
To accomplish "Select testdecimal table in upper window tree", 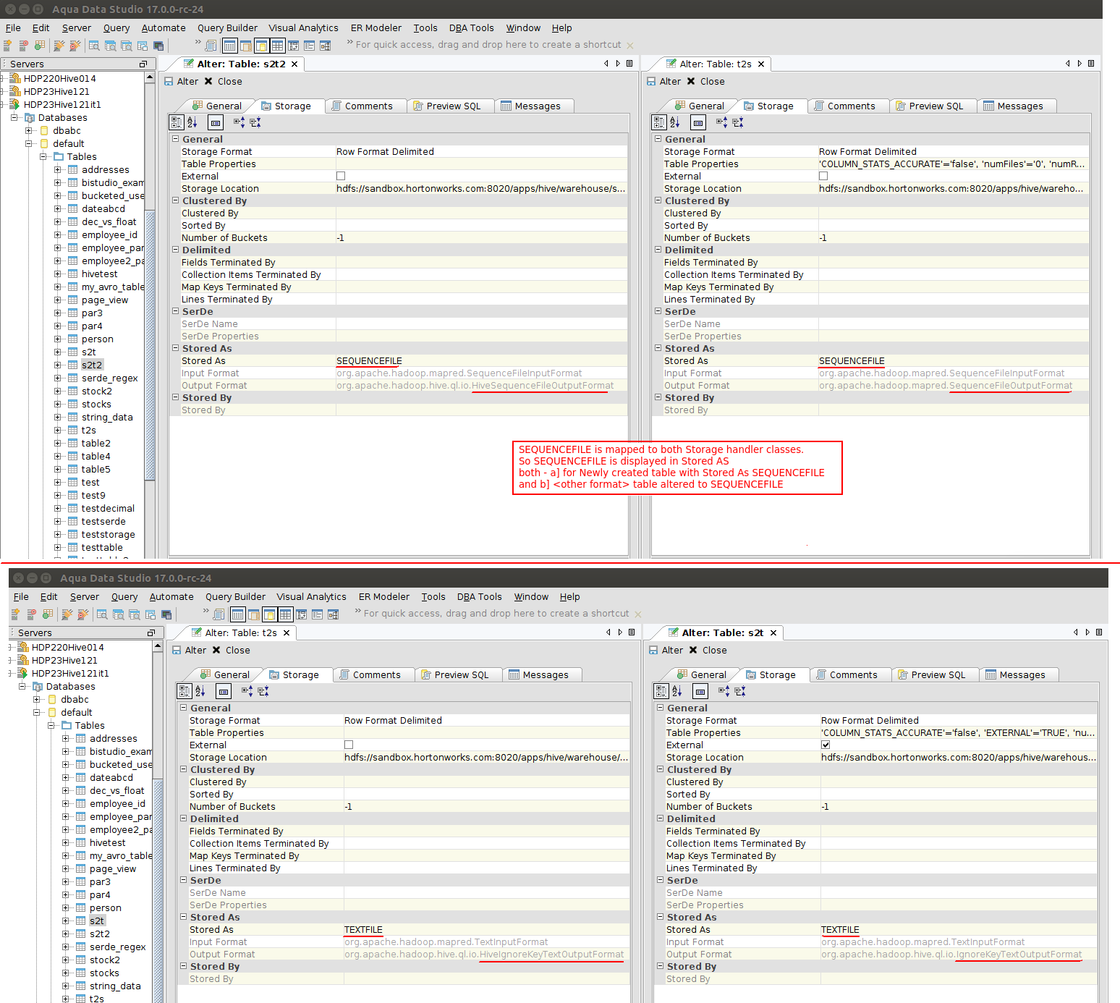I will (108, 508).
